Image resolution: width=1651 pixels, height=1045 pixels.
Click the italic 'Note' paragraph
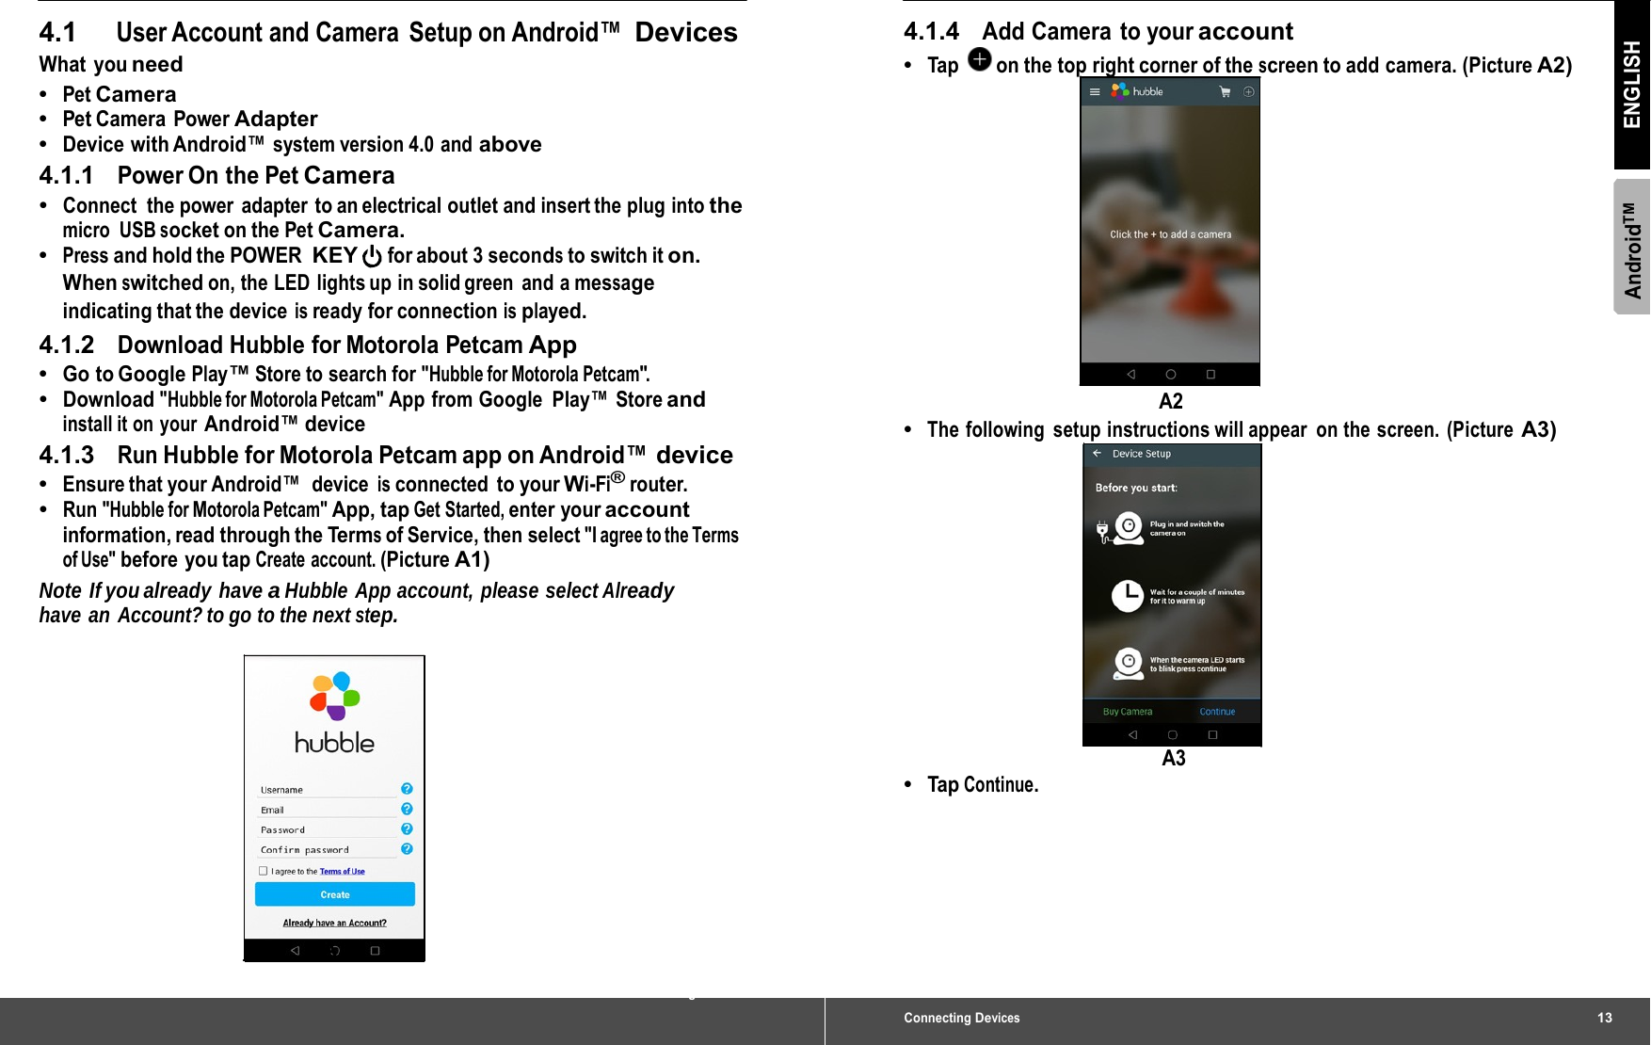coord(357,603)
